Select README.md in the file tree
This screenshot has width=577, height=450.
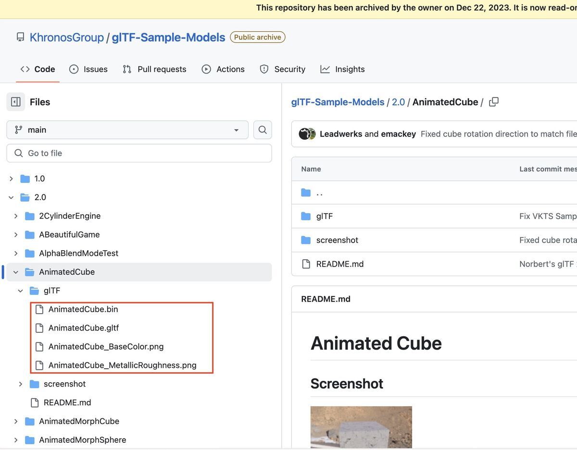[x=67, y=402]
